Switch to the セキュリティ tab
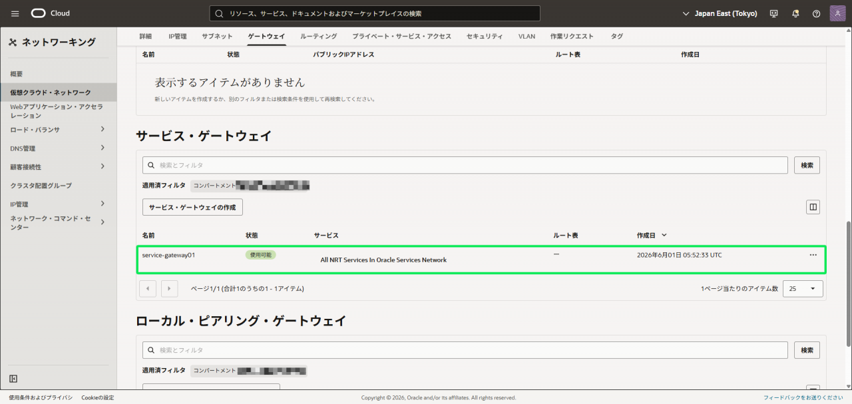The width and height of the screenshot is (852, 404). 485,36
